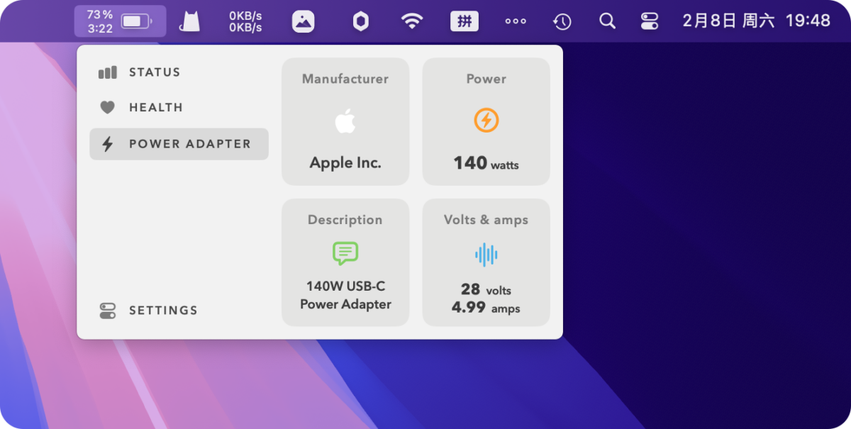The height and width of the screenshot is (429, 851).
Task: Click the "28 volts" reading
Action: tap(486, 289)
